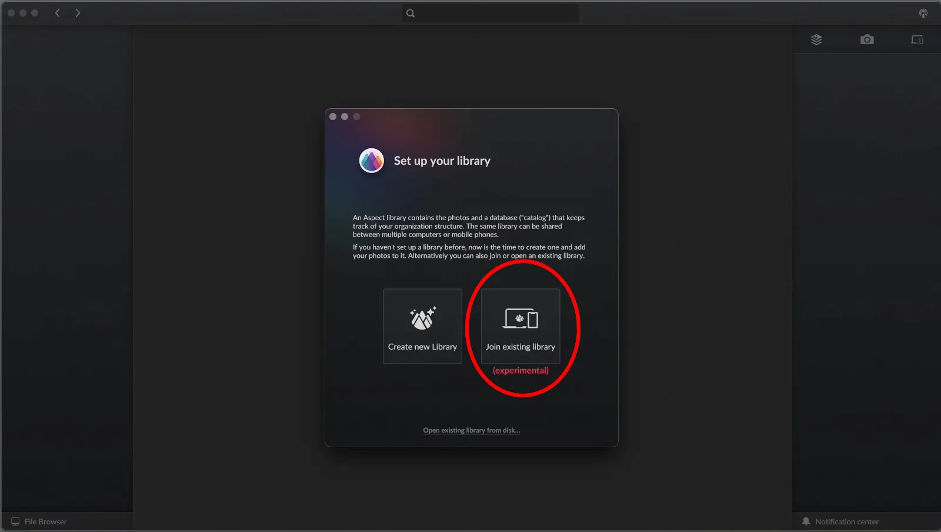Open the stacked layers panel icon

point(816,39)
